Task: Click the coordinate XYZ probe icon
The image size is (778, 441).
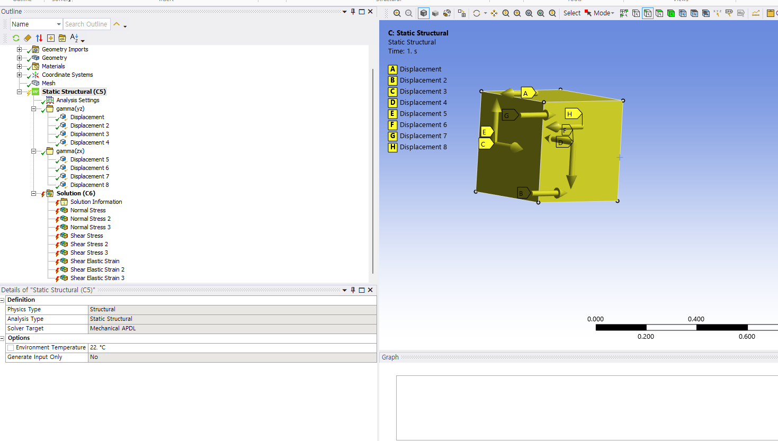Action: click(718, 13)
